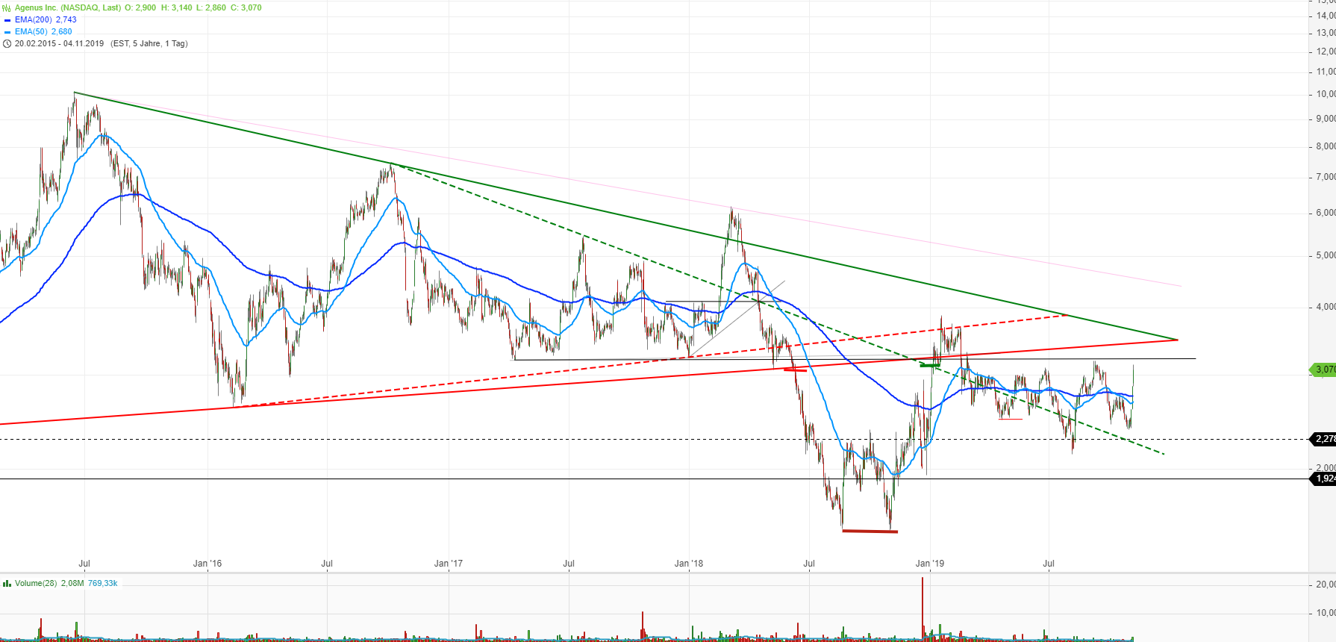This screenshot has height=642, width=1336.
Task: Click the Jan '18 time axis label
Action: point(689,564)
